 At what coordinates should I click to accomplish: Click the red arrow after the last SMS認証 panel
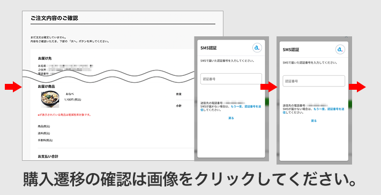point(357,87)
